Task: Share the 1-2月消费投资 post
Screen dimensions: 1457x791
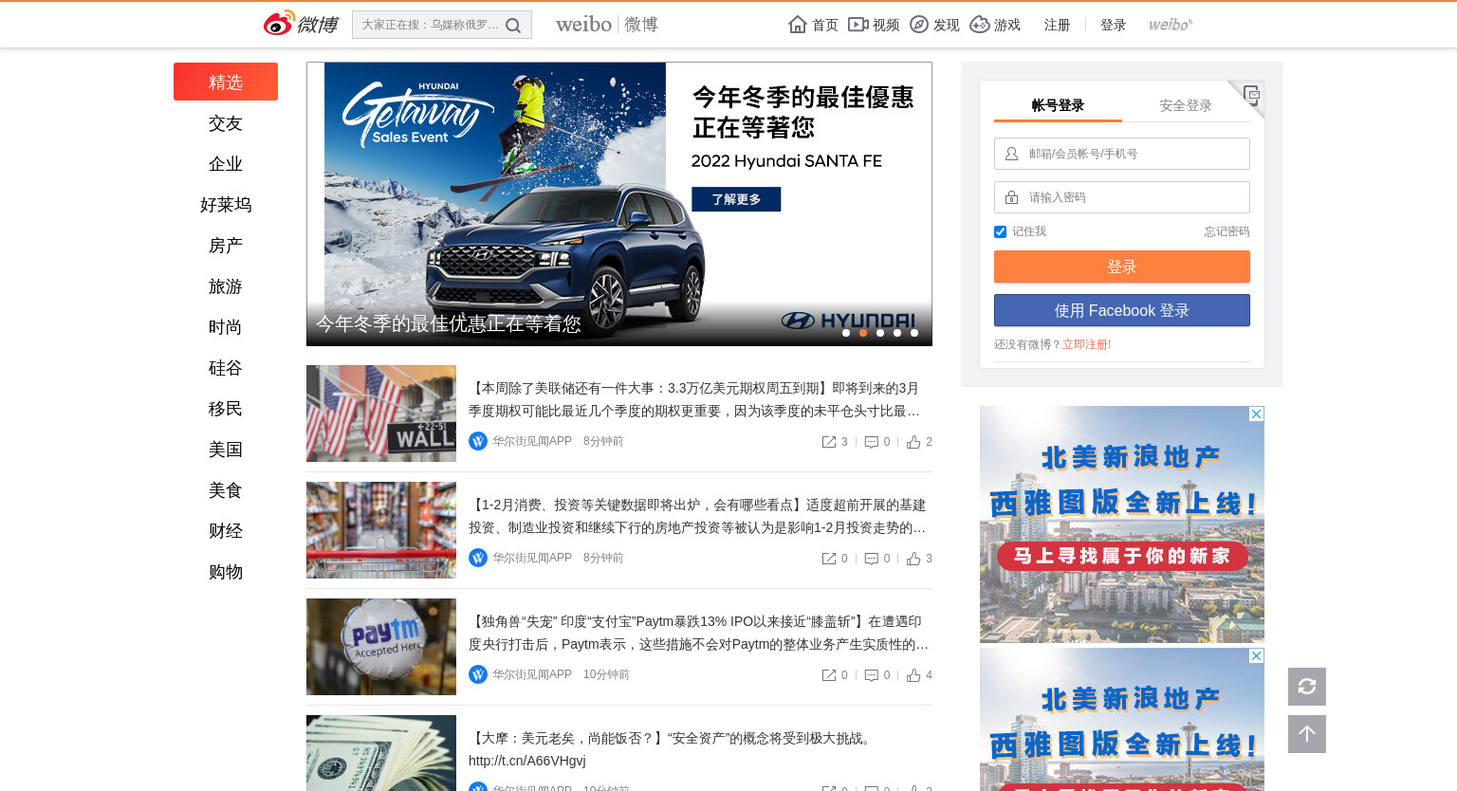Action: pos(835,559)
